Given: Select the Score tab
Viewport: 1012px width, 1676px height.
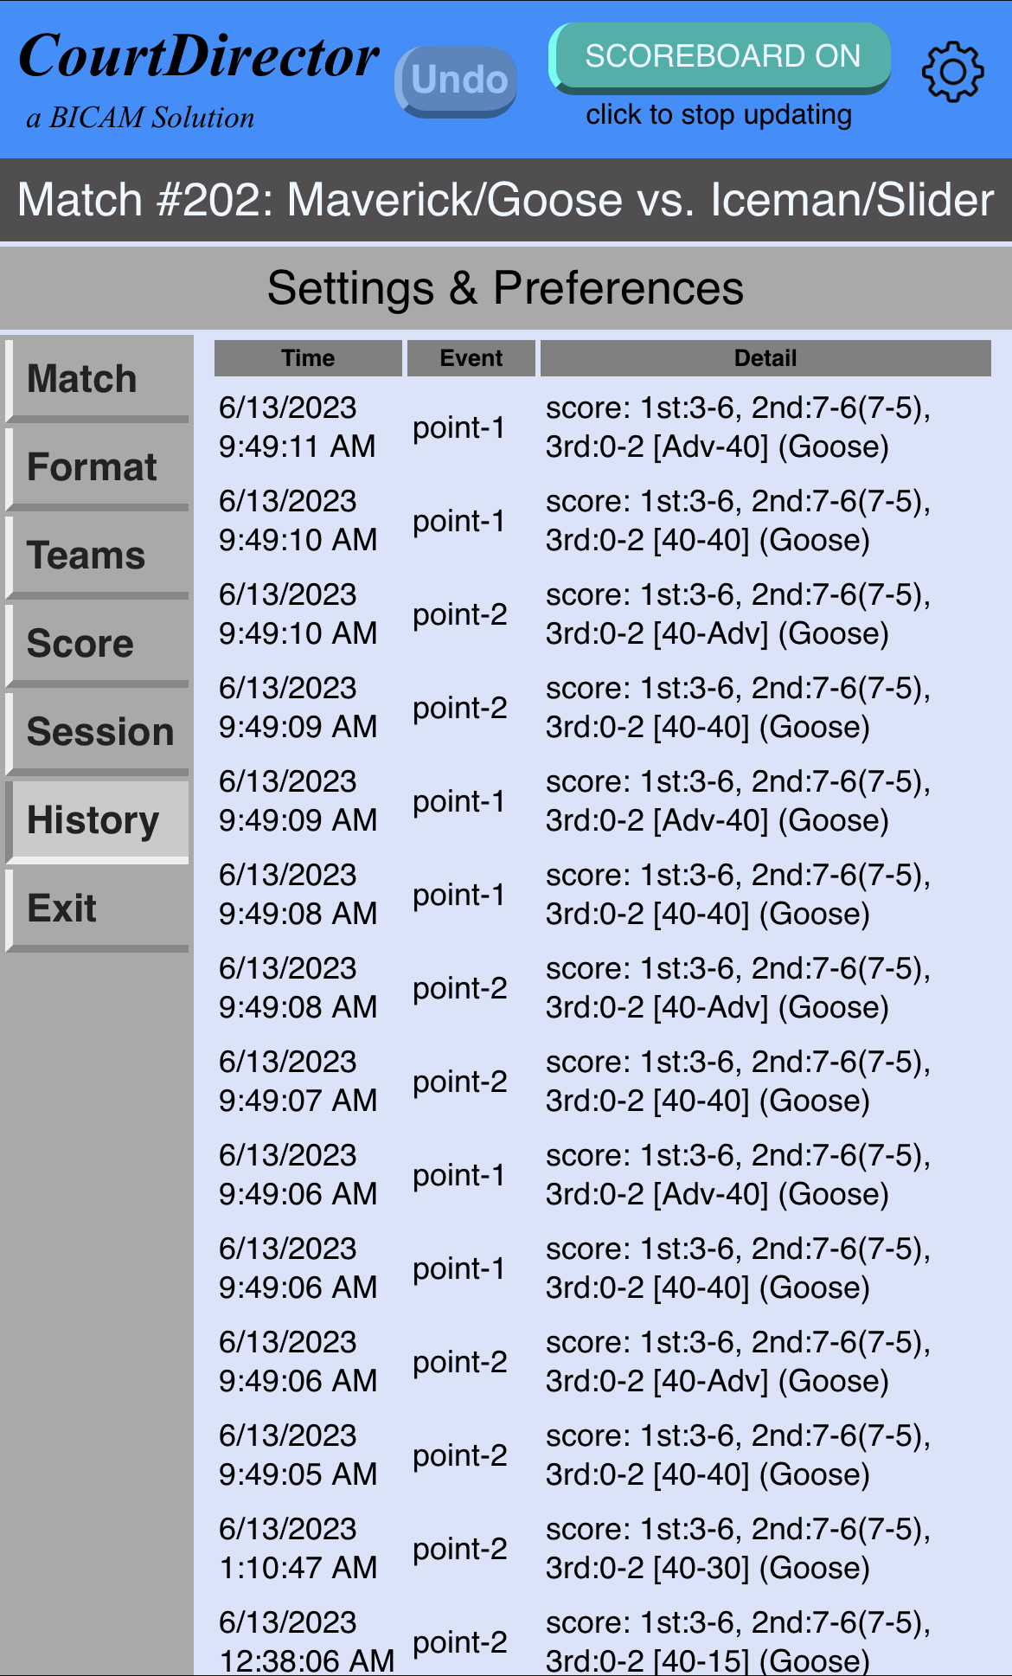Looking at the screenshot, I should pyautogui.click(x=98, y=644).
